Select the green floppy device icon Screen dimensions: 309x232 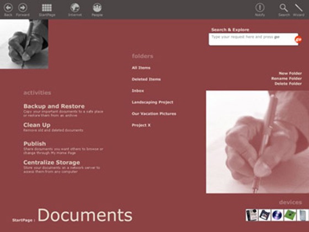290,215
